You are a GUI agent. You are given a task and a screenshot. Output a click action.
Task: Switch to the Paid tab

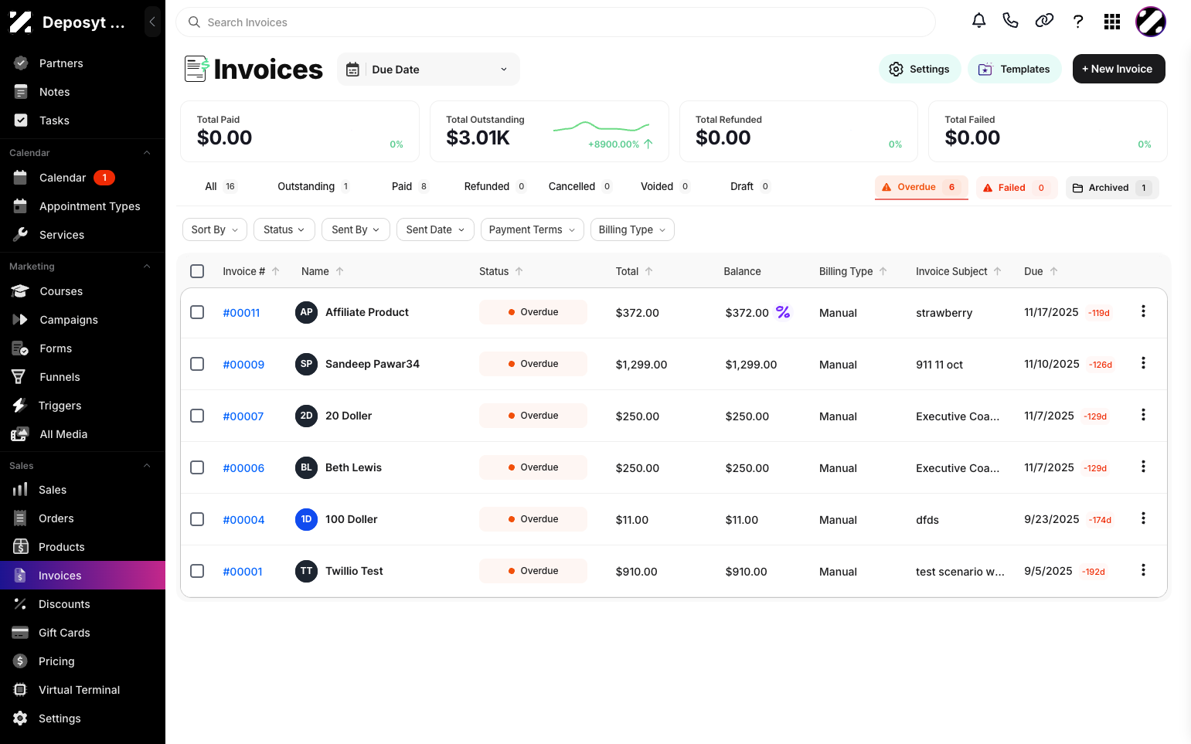[410, 186]
